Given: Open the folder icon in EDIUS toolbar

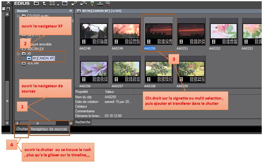Looking at the screenshot, I should (36, 3).
